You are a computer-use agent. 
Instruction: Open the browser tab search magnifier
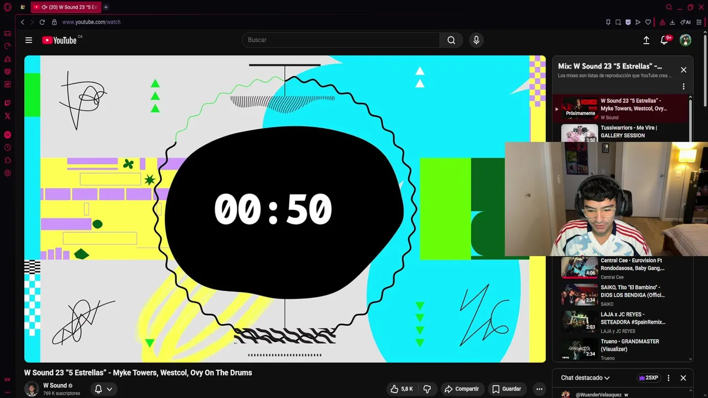[669, 7]
